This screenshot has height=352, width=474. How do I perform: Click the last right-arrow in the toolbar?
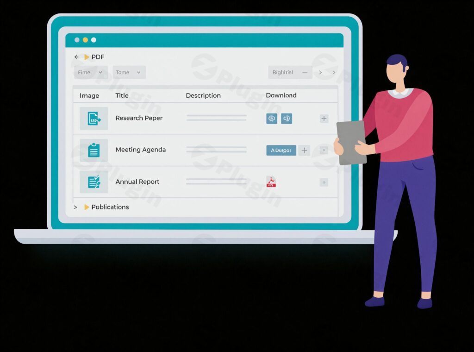[x=334, y=72]
